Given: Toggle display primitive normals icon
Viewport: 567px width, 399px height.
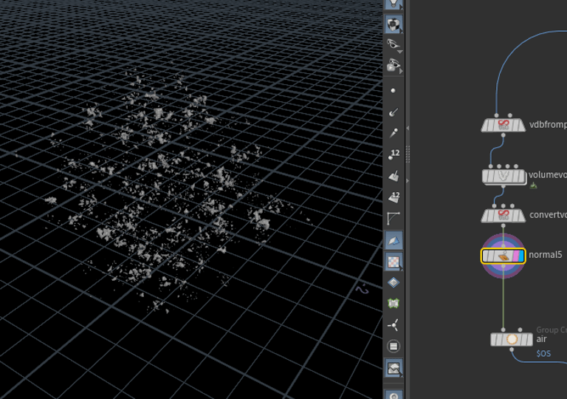Looking at the screenshot, I should [394, 176].
